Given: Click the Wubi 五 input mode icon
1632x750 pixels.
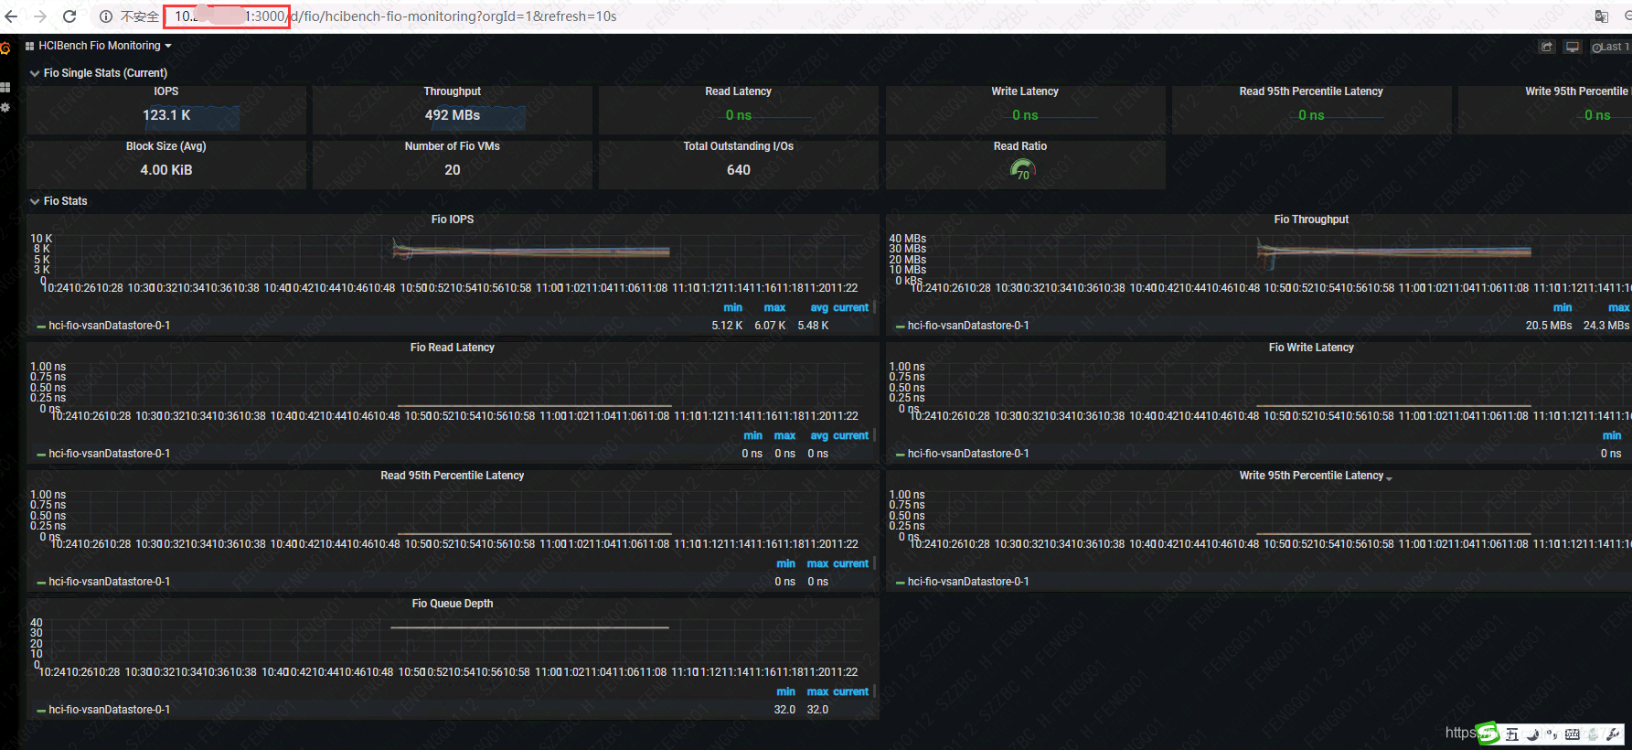Looking at the screenshot, I should pyautogui.click(x=1512, y=734).
